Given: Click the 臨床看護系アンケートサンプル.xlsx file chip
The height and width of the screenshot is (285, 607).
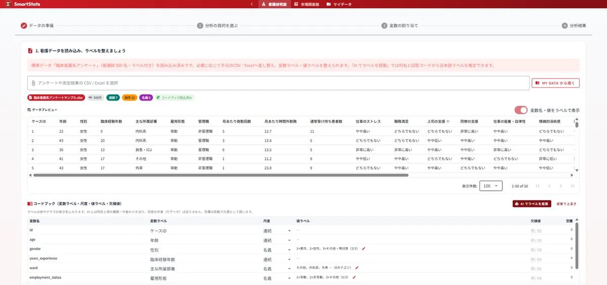Looking at the screenshot, I should (x=56, y=97).
